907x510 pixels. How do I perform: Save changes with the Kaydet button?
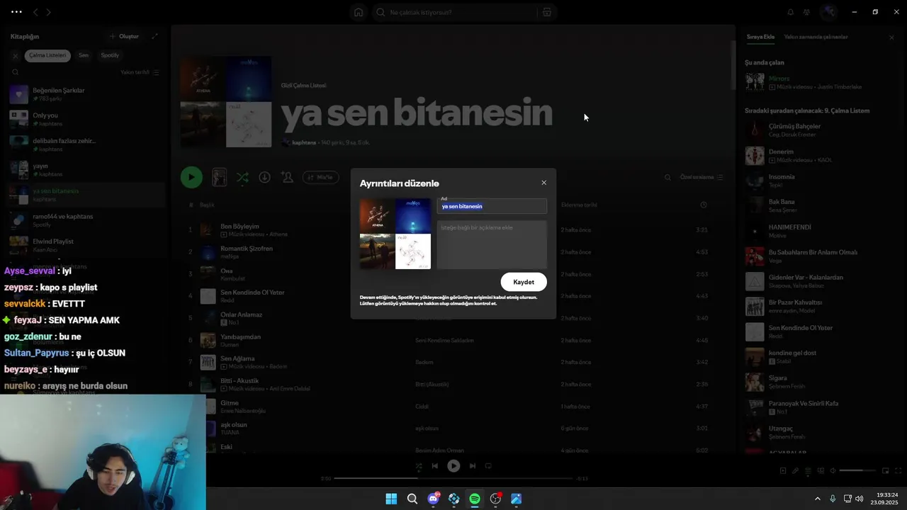pos(524,282)
